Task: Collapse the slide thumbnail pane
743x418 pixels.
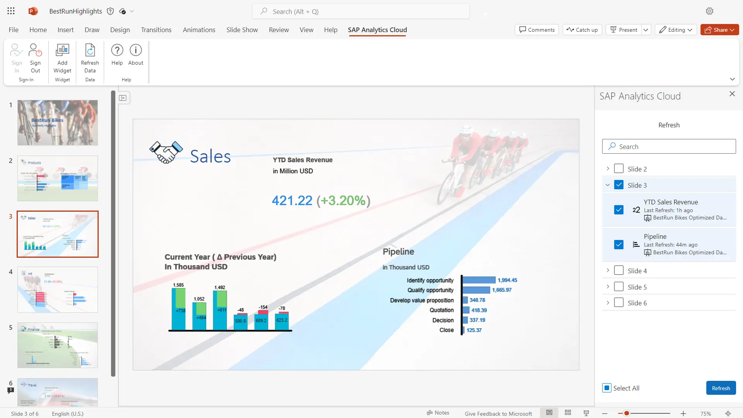Action: click(x=123, y=98)
